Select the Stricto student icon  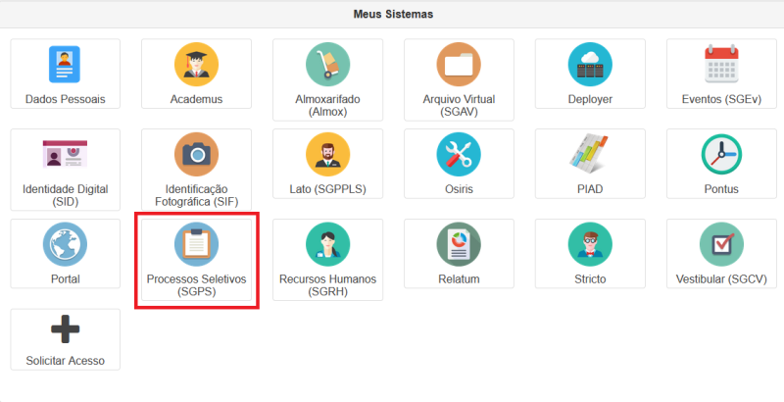coord(590,245)
